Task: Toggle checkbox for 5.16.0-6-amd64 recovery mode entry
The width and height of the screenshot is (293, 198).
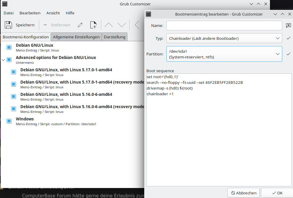Action: pos(13,109)
